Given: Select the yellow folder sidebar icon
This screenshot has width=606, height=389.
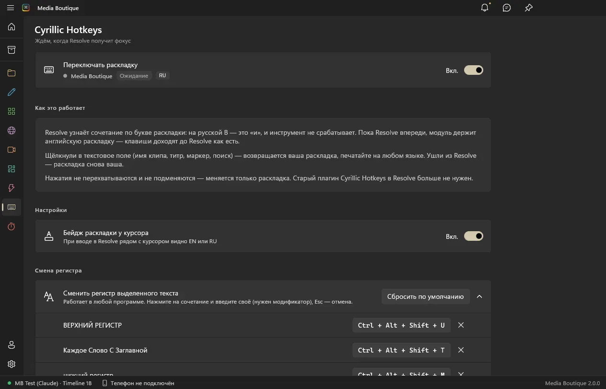Looking at the screenshot, I should coord(12,73).
